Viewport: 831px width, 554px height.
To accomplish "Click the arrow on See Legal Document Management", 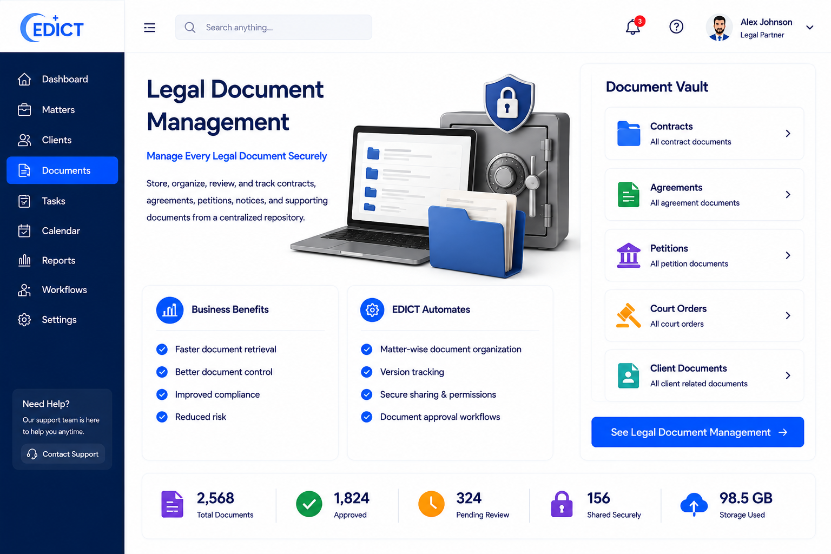I will click(783, 432).
